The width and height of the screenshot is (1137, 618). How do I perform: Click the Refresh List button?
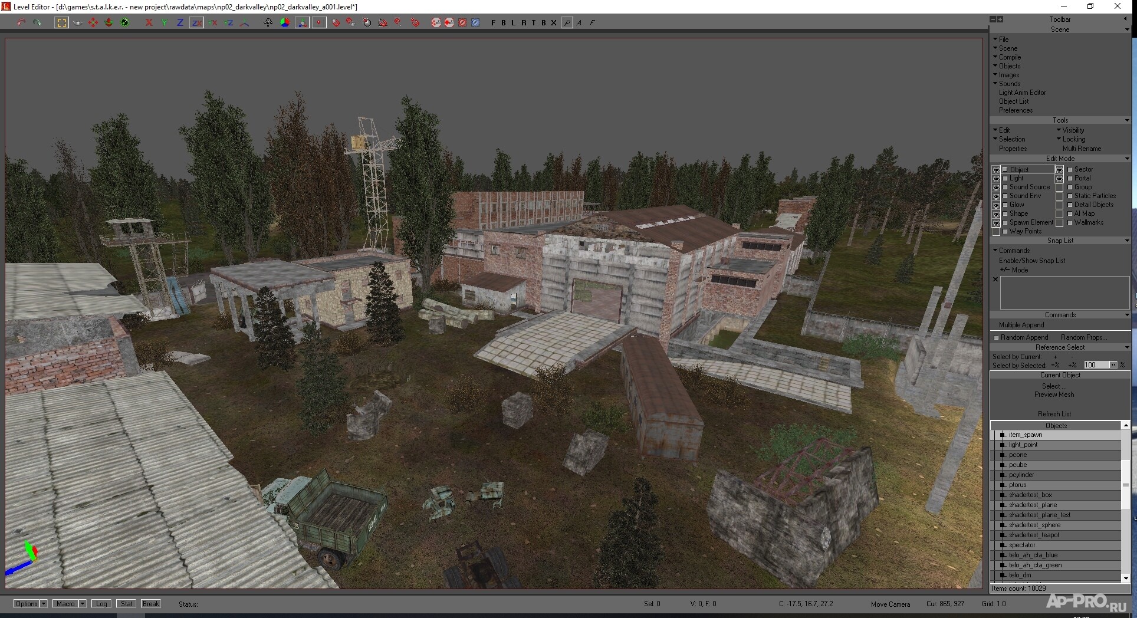(1054, 414)
